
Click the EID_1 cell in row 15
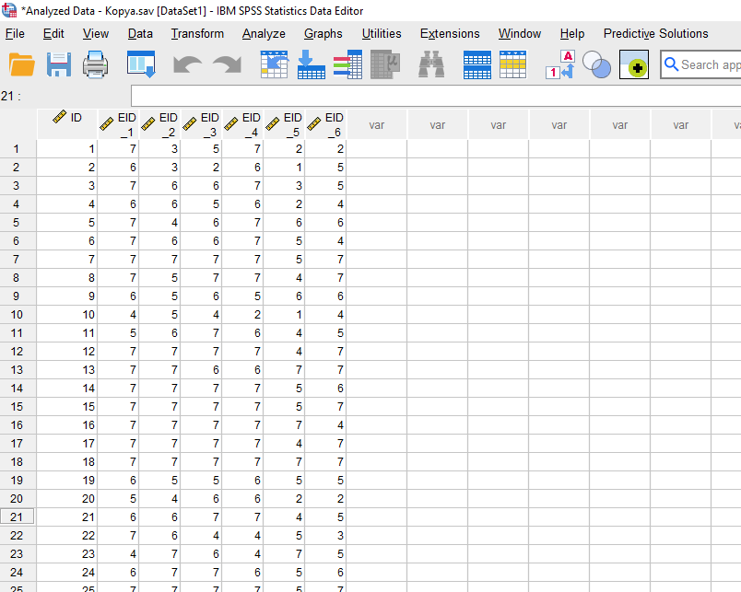click(x=119, y=406)
